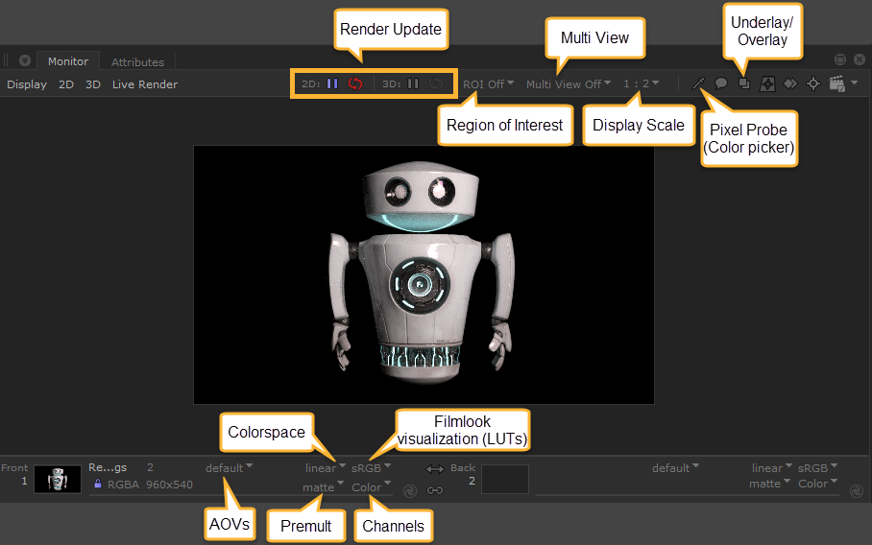
Task: Toggle the 2D render pause button
Action: (332, 83)
